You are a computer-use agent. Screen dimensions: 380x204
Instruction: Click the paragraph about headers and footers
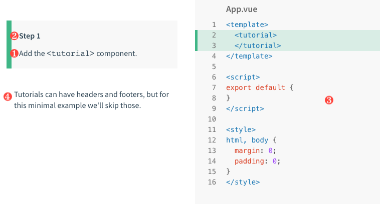point(91,100)
